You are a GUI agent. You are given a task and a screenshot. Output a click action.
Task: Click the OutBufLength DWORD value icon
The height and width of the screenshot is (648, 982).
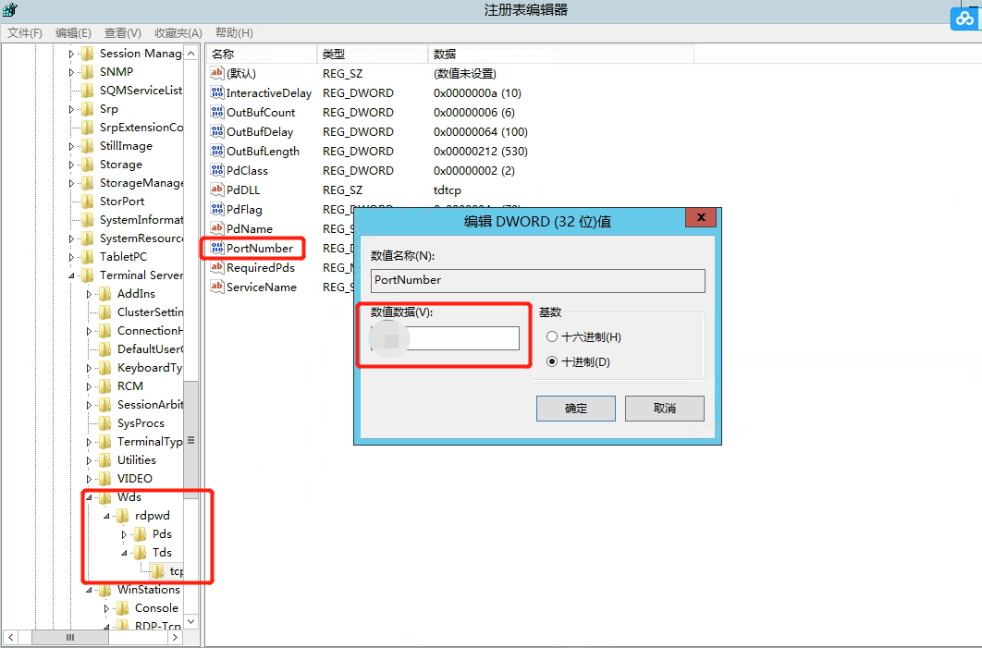pyautogui.click(x=216, y=151)
